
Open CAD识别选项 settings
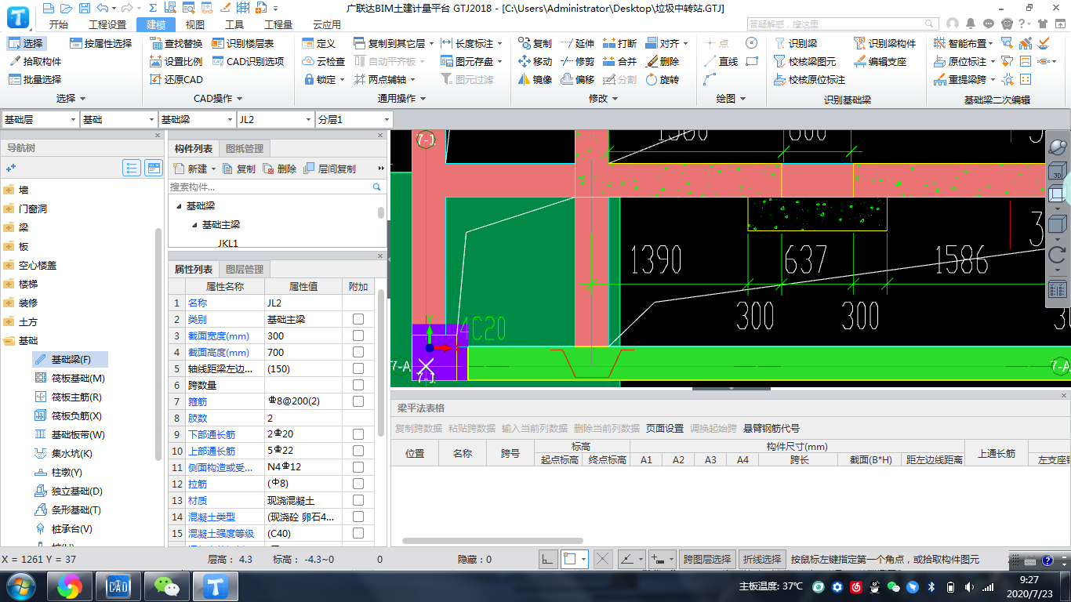pos(247,61)
